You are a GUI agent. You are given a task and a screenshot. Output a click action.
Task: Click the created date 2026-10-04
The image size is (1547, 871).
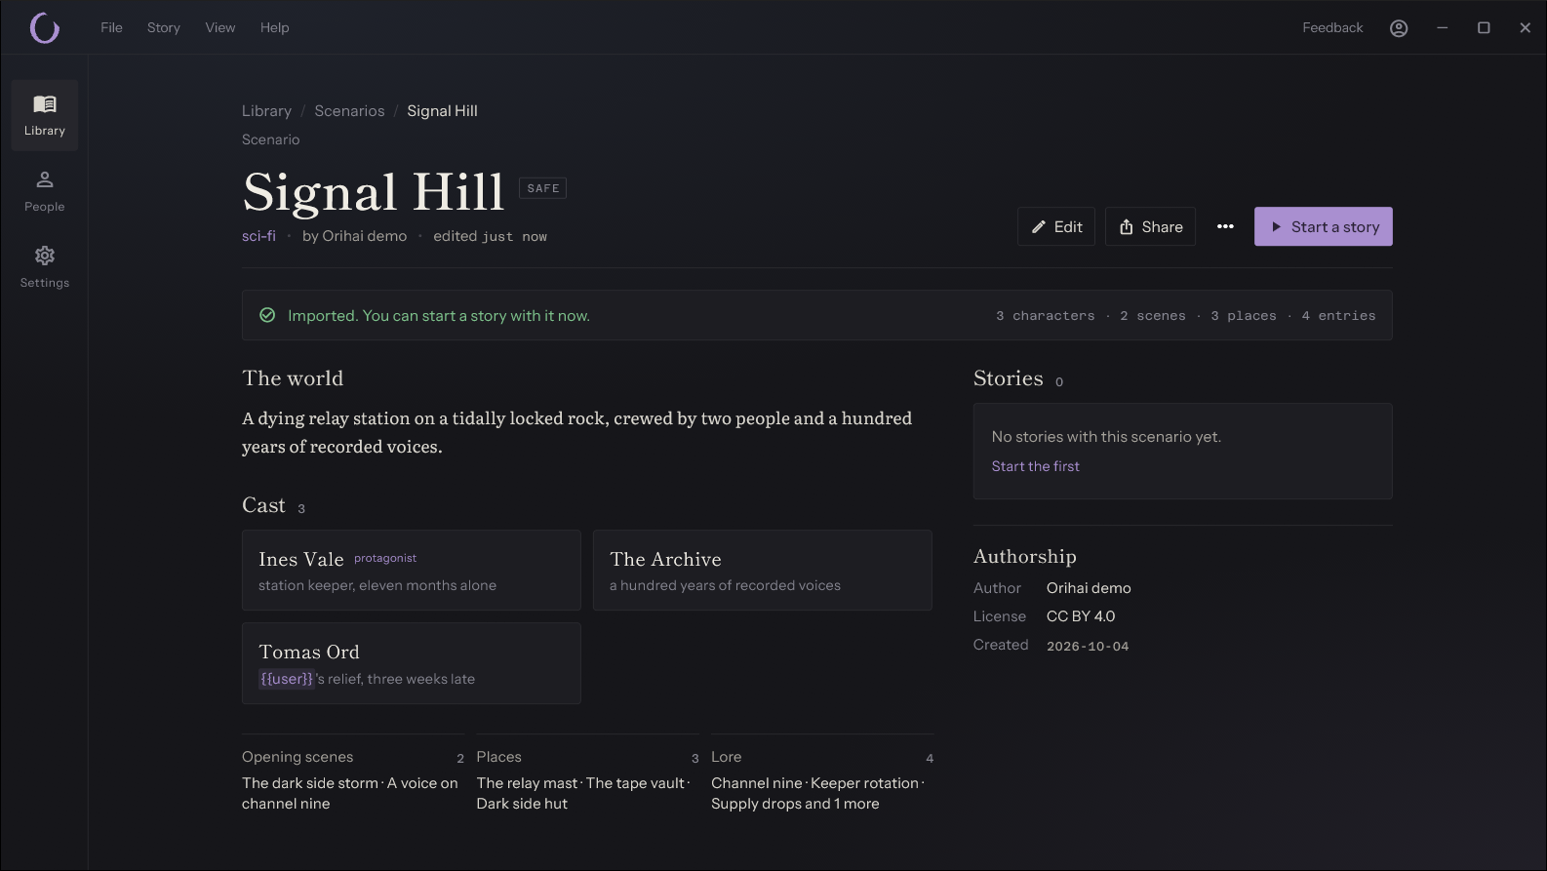[1088, 646]
